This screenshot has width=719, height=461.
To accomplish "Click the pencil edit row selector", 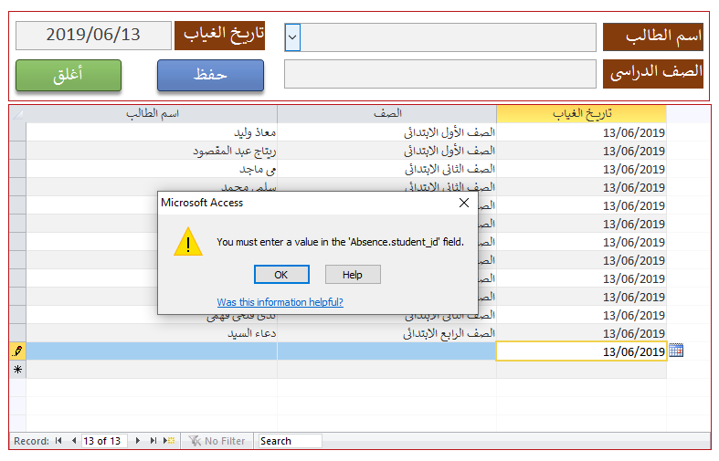I will click(x=17, y=351).
